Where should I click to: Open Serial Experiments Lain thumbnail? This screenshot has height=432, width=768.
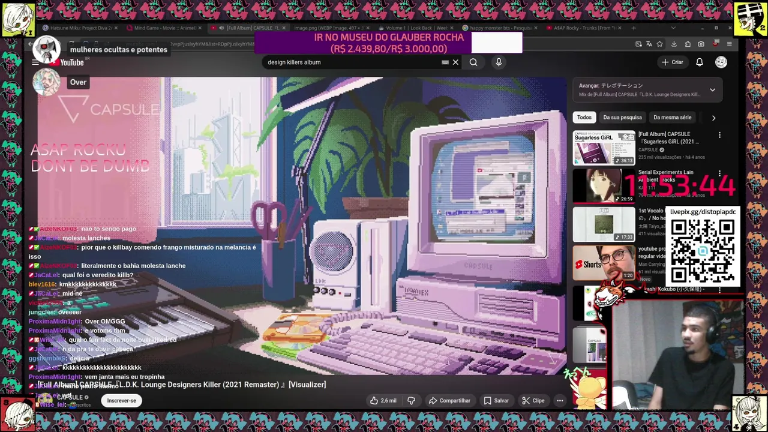pyautogui.click(x=604, y=186)
